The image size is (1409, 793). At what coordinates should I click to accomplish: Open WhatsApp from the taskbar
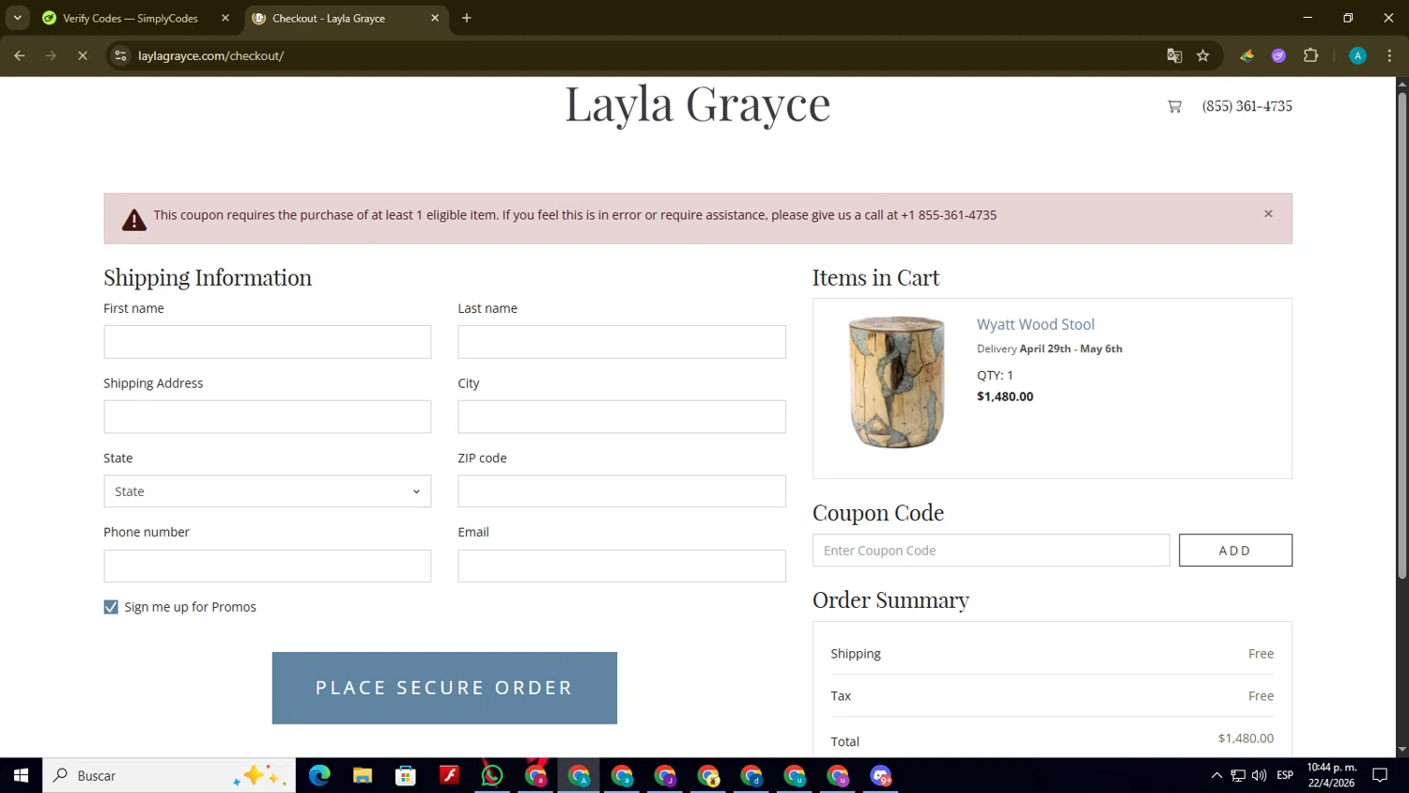pos(492,775)
